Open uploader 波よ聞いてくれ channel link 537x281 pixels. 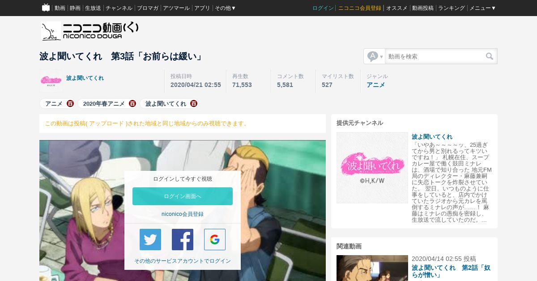(85, 78)
